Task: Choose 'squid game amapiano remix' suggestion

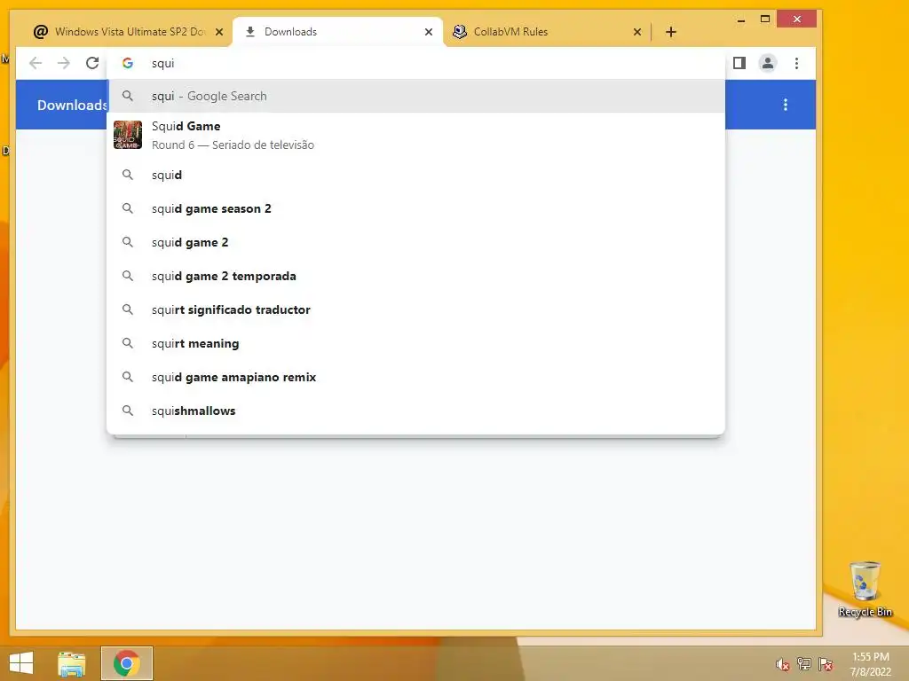Action: tap(415, 377)
